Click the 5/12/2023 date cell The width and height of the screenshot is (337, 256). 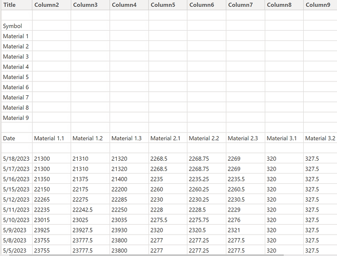17,200
